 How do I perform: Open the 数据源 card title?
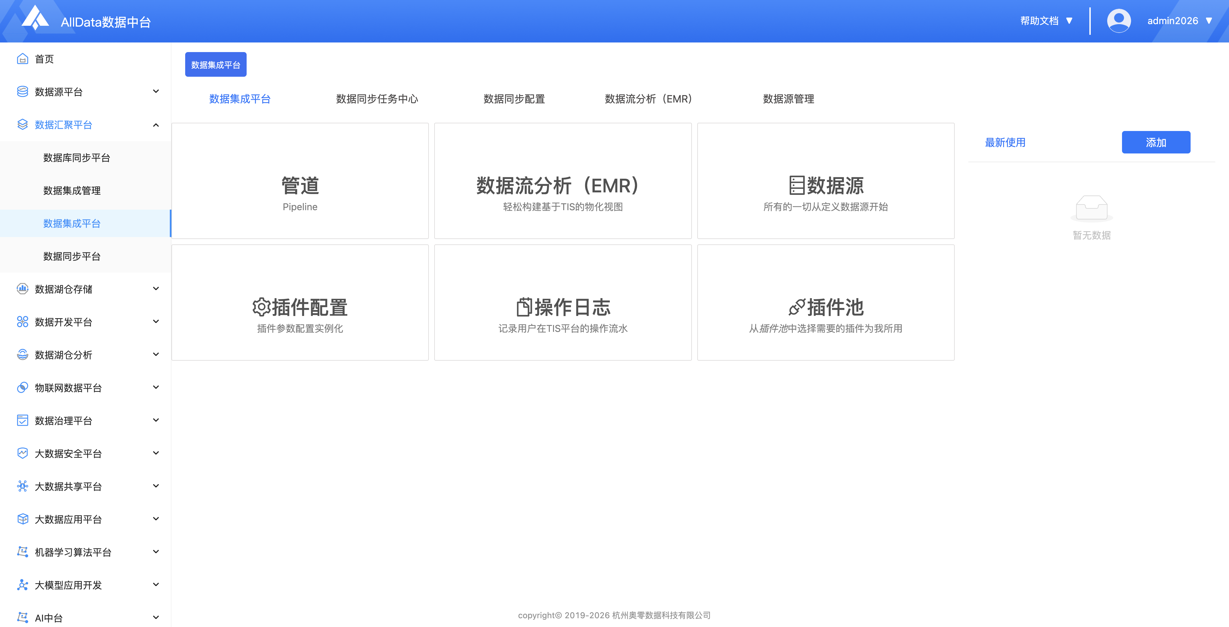(x=835, y=185)
